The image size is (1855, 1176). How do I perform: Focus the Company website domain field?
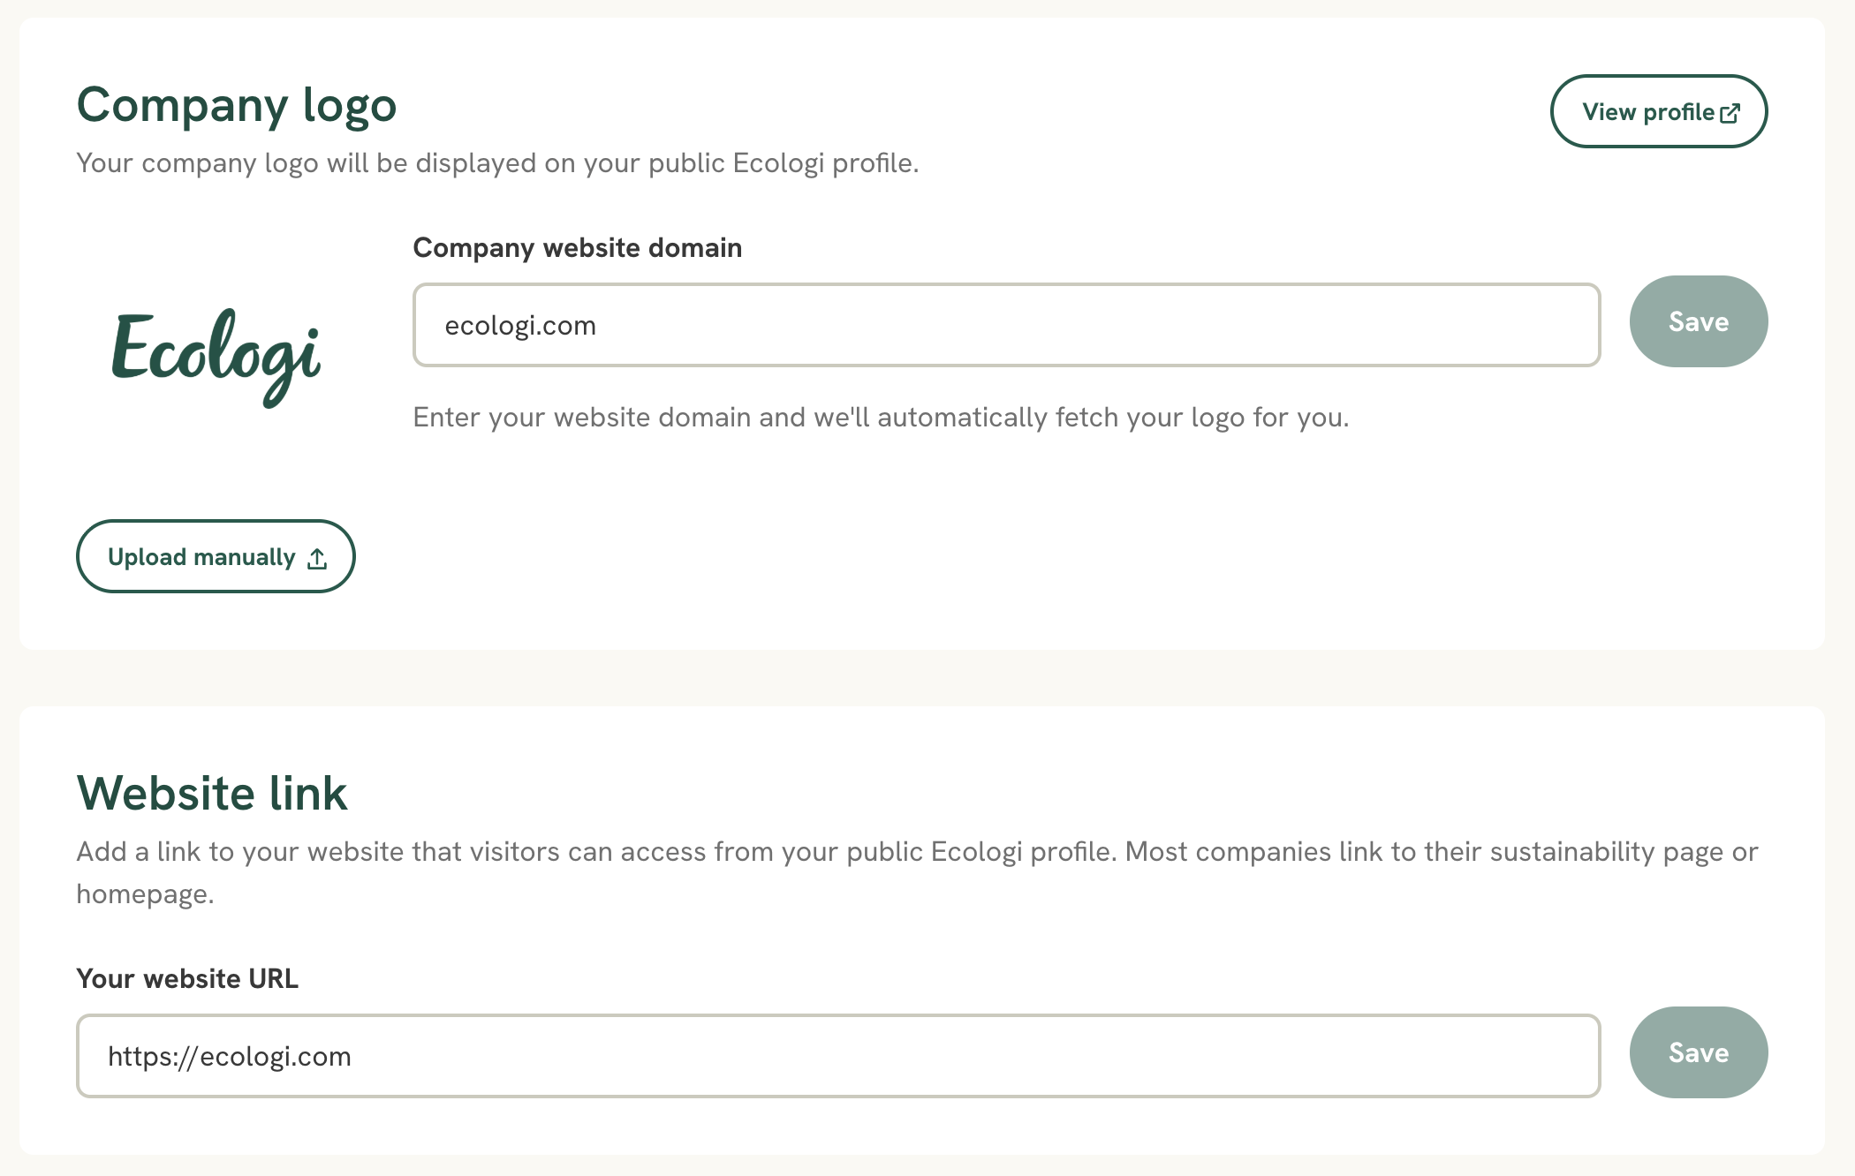[x=1006, y=325]
